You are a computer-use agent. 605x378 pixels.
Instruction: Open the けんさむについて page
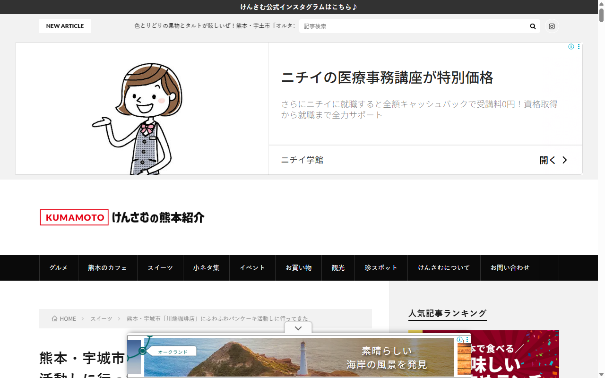(444, 268)
